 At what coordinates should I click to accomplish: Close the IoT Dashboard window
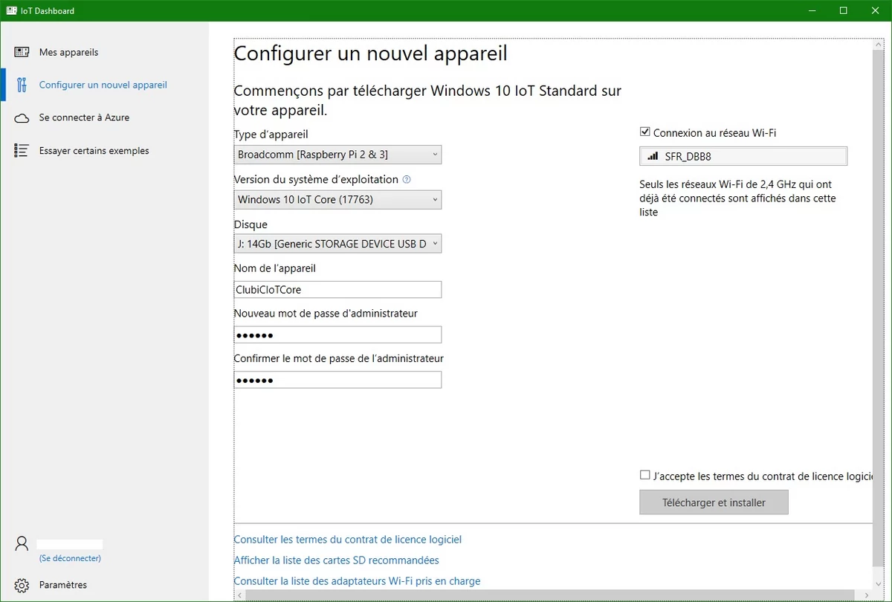click(x=876, y=11)
